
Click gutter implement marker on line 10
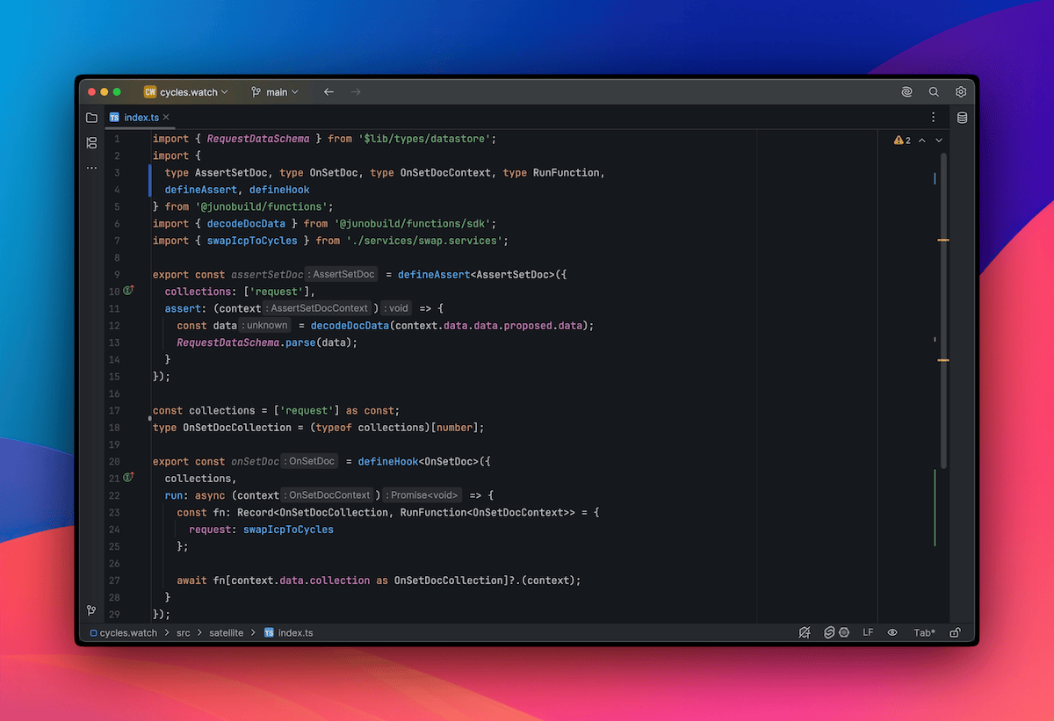pyautogui.click(x=128, y=291)
